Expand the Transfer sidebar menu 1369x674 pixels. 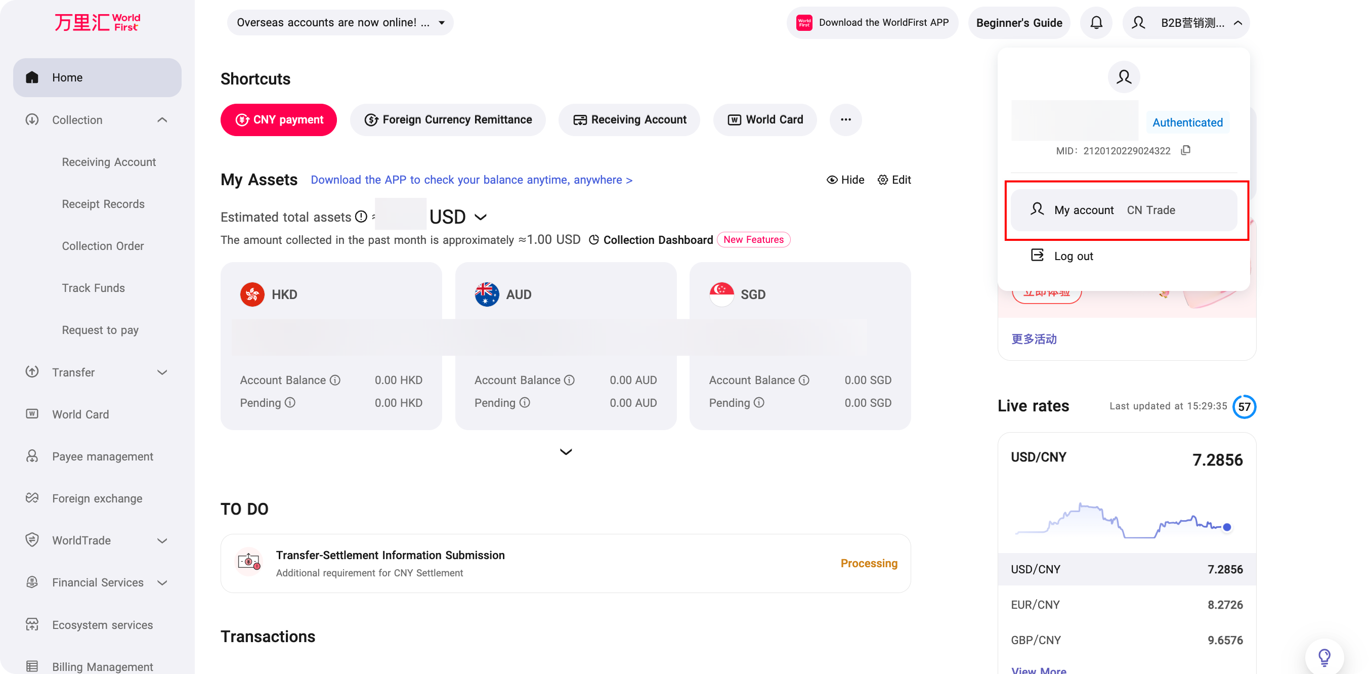(162, 372)
